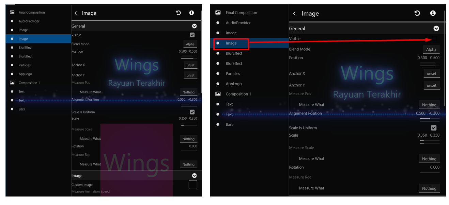This screenshot has width=449, height=205.
Task: Select Bars row in right screenshot
Action: [x=250, y=124]
